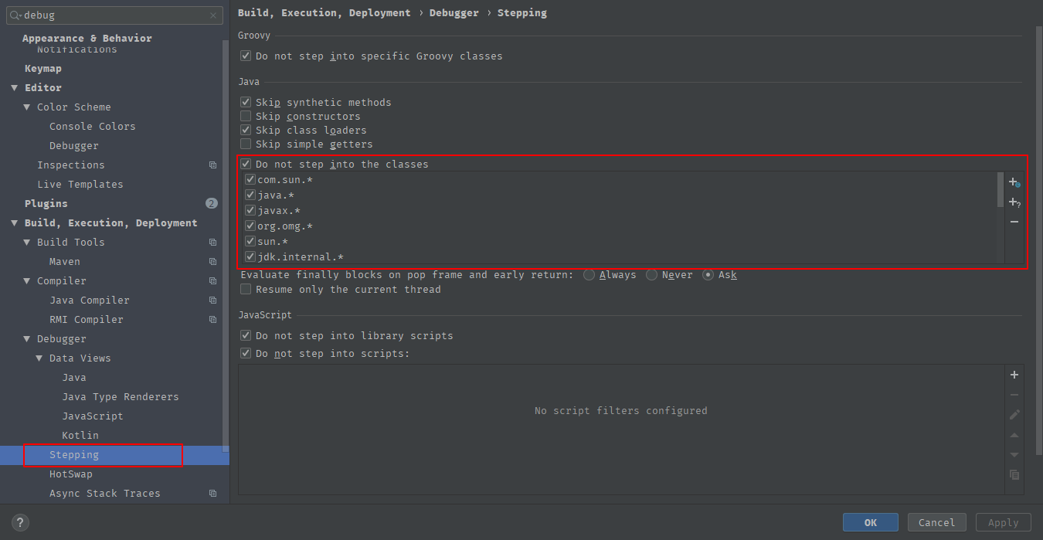The height and width of the screenshot is (540, 1043).
Task: Click the Apply button
Action: (x=1003, y=521)
